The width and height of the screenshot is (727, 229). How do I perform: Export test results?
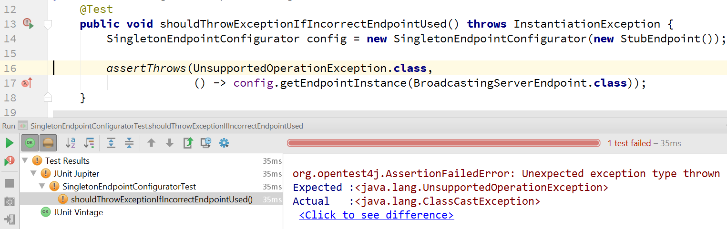(x=188, y=143)
